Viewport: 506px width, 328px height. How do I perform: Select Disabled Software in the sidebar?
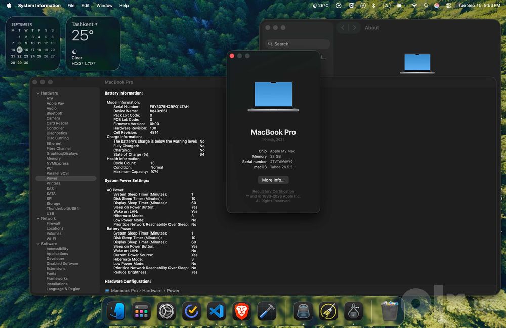pos(62,263)
